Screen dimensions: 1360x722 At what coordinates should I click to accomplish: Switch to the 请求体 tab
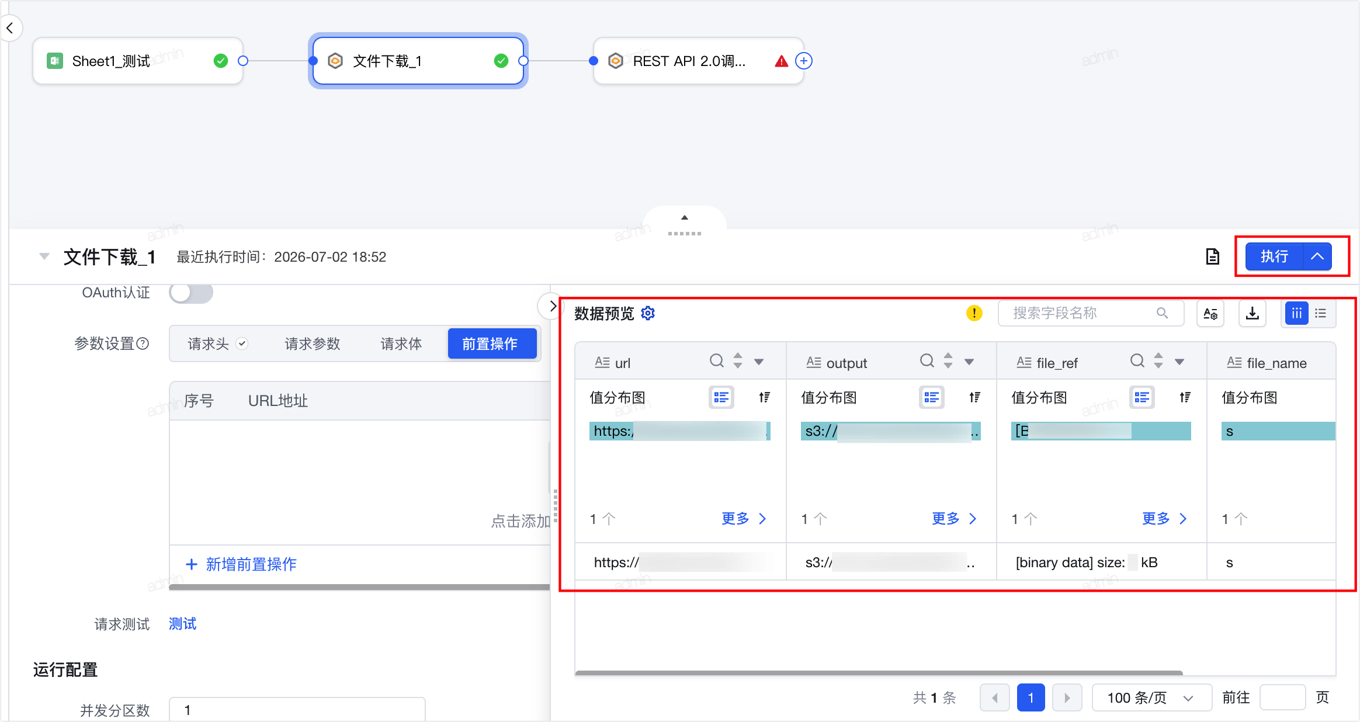point(401,343)
